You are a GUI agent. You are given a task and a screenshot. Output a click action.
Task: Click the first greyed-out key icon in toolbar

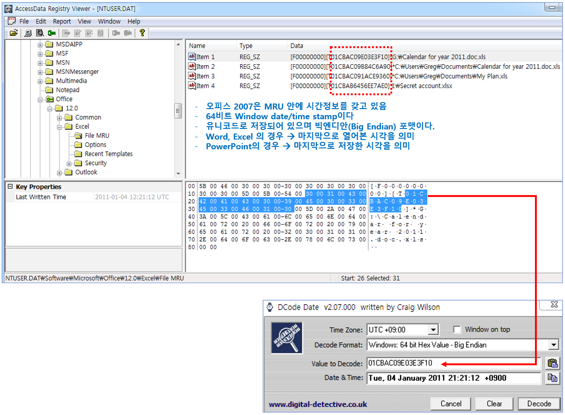[x=115, y=33]
